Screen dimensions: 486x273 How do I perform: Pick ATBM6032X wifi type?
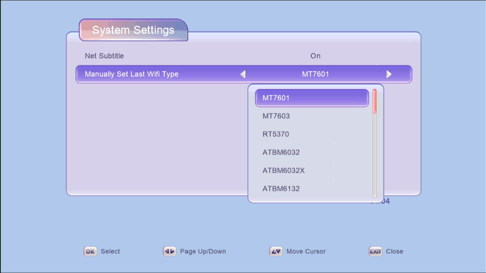(283, 171)
